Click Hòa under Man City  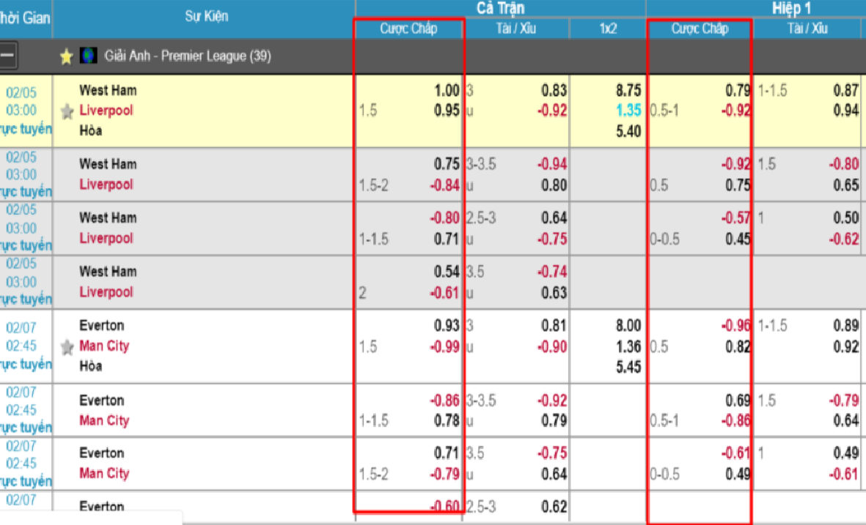(x=91, y=366)
